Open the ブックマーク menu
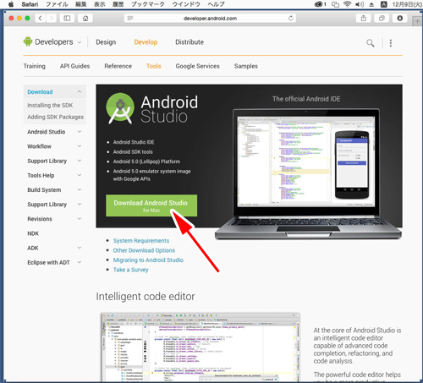 (148, 4)
